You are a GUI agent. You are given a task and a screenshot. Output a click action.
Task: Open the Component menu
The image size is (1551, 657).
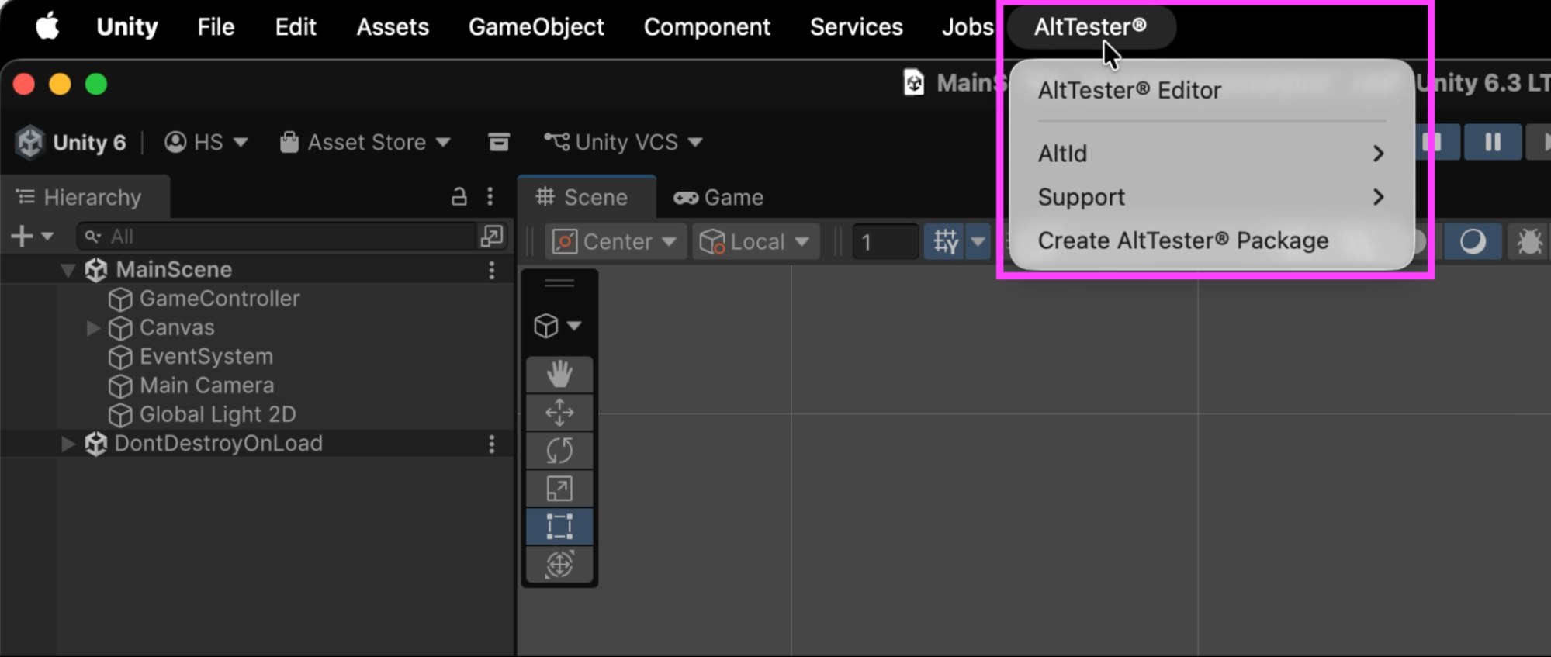707,27
